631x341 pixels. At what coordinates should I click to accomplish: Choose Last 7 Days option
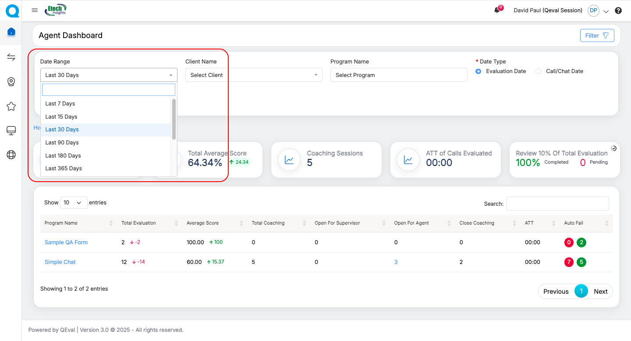coord(60,104)
